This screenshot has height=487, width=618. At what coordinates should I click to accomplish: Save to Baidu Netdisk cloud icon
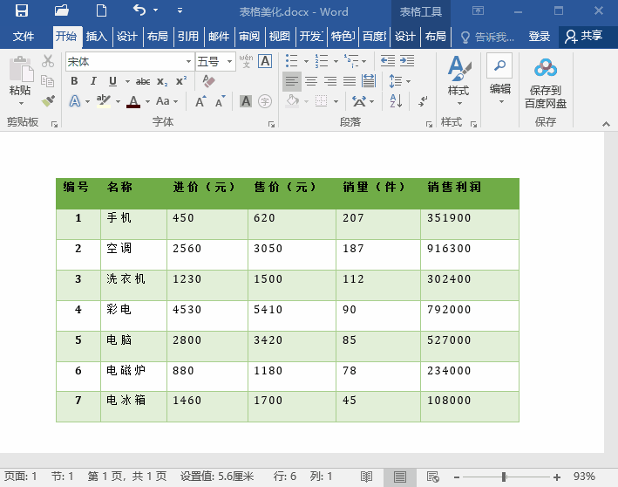click(x=546, y=68)
